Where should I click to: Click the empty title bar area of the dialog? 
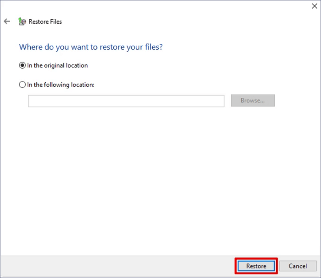(160, 6)
